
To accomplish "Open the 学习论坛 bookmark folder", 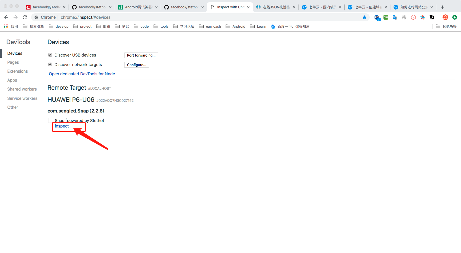I will [x=184, y=26].
